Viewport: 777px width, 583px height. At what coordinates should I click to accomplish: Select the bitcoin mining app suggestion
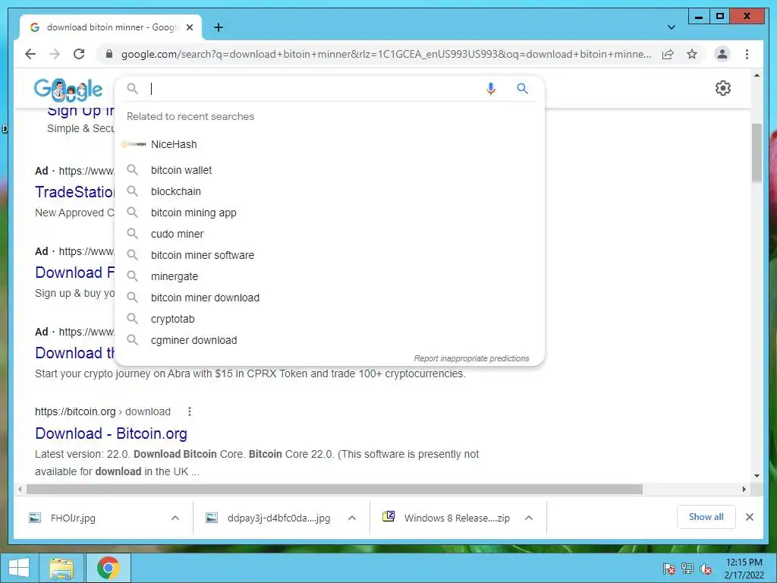coord(329,213)
